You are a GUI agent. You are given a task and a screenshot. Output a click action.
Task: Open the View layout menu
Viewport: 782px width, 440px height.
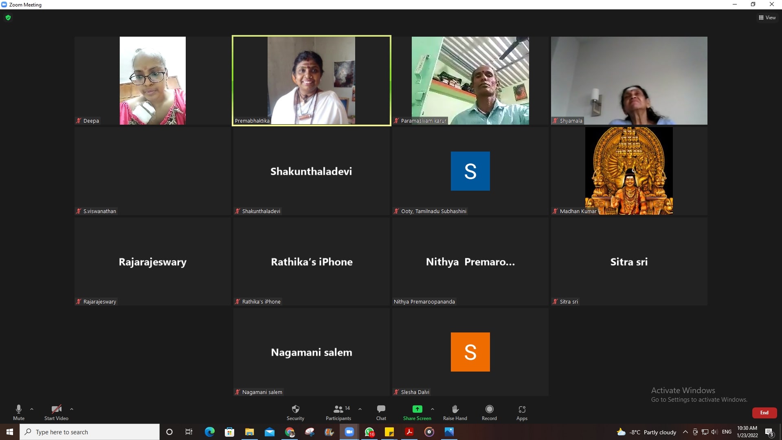tap(767, 18)
